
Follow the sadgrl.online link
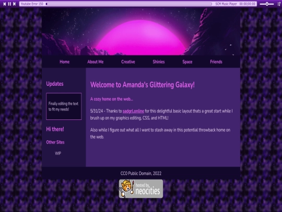click(x=133, y=111)
